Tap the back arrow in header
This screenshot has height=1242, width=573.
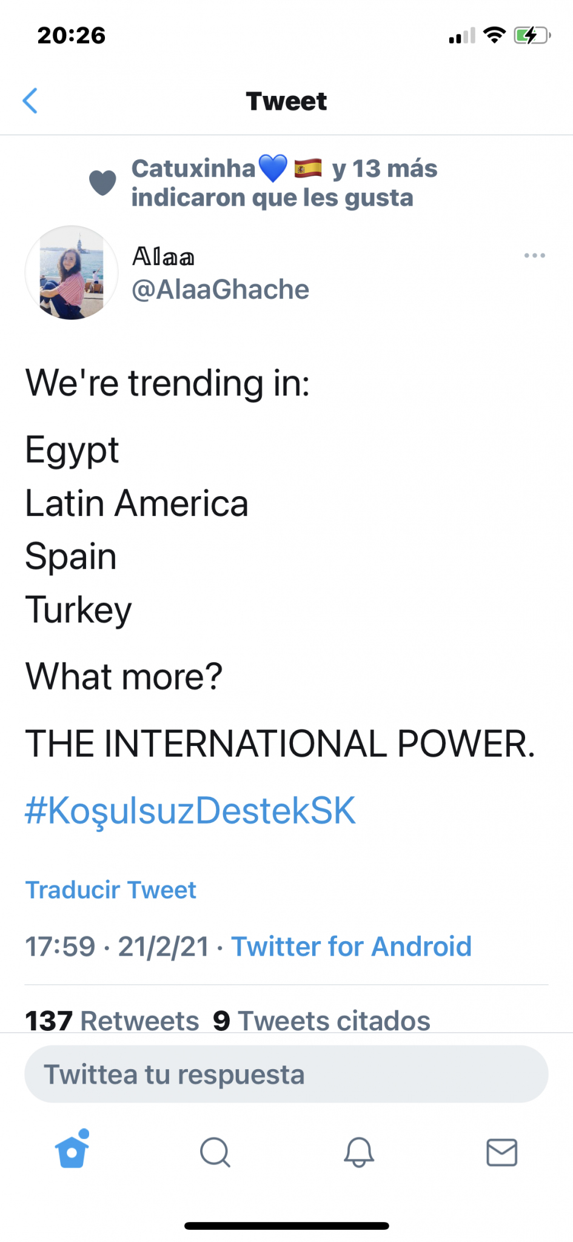[30, 101]
